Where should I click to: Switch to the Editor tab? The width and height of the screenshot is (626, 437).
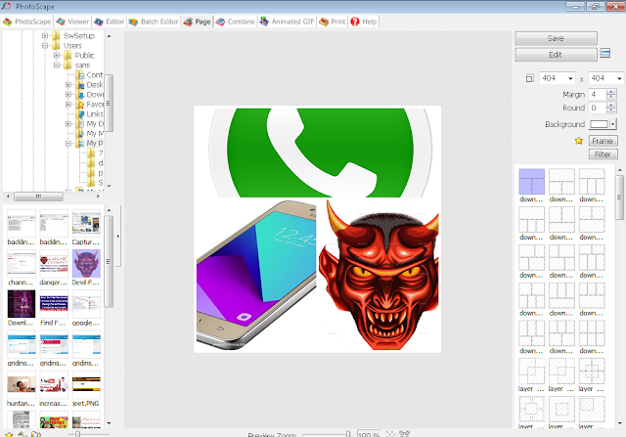110,22
